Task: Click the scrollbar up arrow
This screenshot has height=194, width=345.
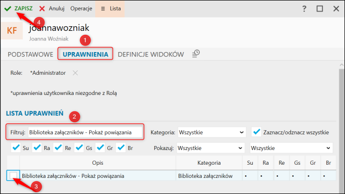Action: point(341,65)
